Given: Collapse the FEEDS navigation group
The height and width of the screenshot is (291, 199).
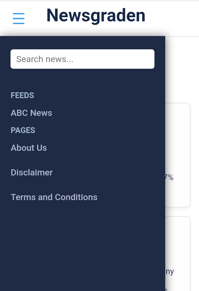Looking at the screenshot, I should click(x=22, y=95).
